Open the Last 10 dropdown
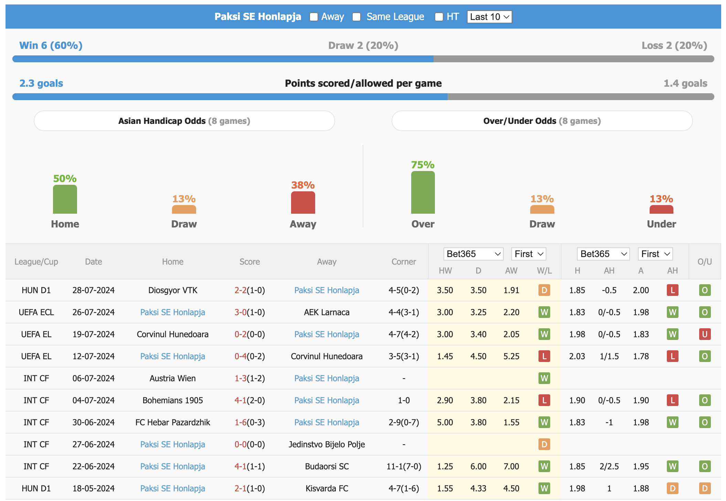The width and height of the screenshot is (726, 501). (489, 17)
